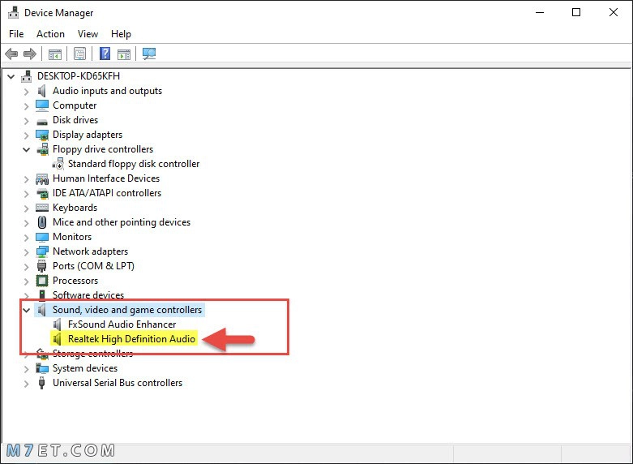
Task: Click the Keyboards icon
Action: point(42,208)
